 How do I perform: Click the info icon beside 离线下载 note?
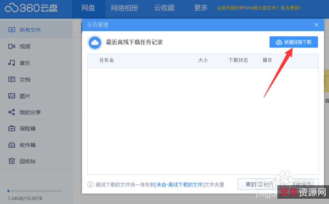[x=90, y=185]
